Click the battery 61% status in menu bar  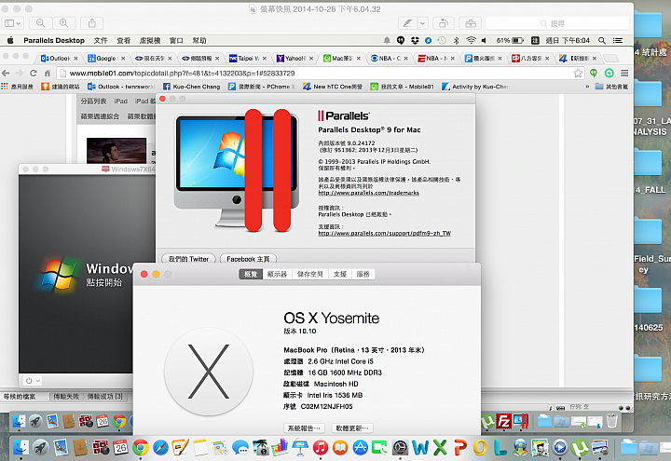(x=510, y=40)
